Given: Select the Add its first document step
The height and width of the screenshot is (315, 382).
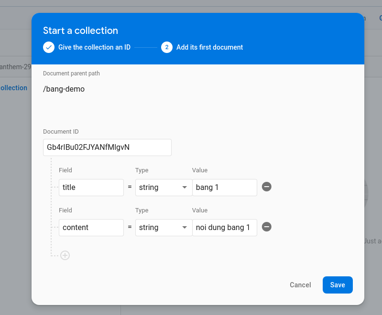Looking at the screenshot, I should 209,47.
